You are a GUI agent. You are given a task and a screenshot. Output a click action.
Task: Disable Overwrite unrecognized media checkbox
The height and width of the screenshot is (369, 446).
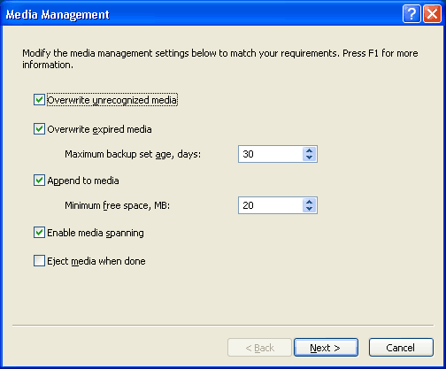pyautogui.click(x=39, y=100)
